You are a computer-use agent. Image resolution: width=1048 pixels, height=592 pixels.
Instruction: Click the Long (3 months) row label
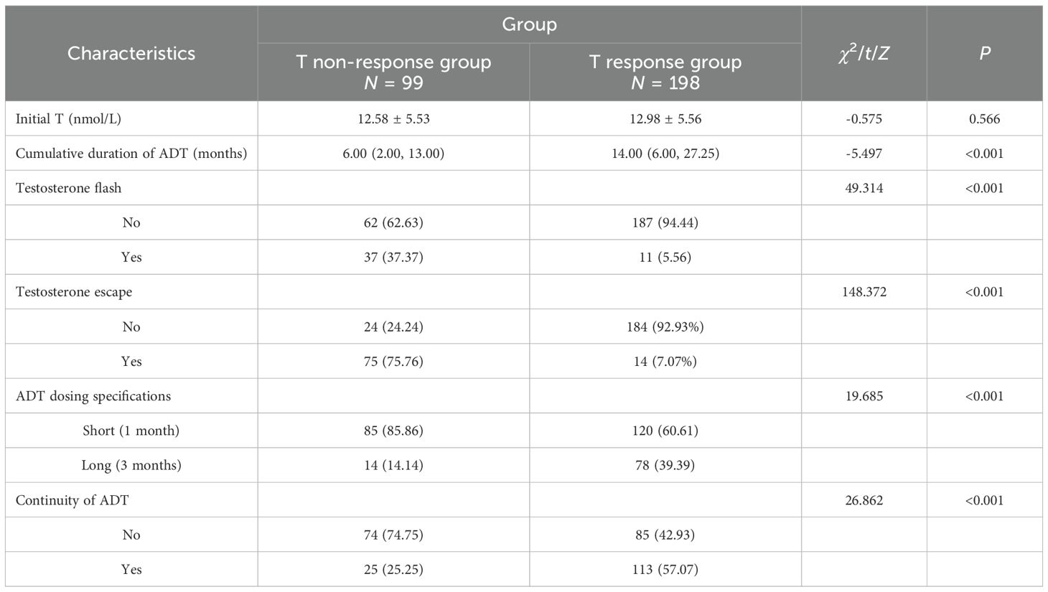131,465
